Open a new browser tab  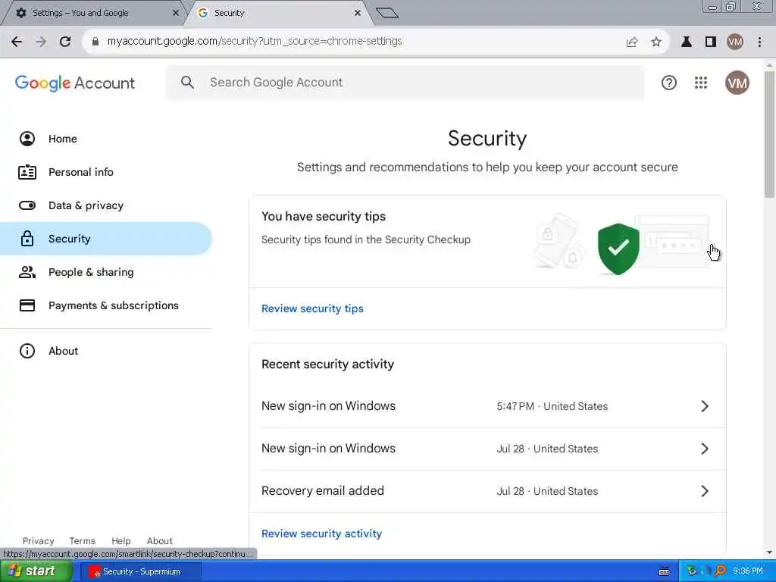(387, 13)
